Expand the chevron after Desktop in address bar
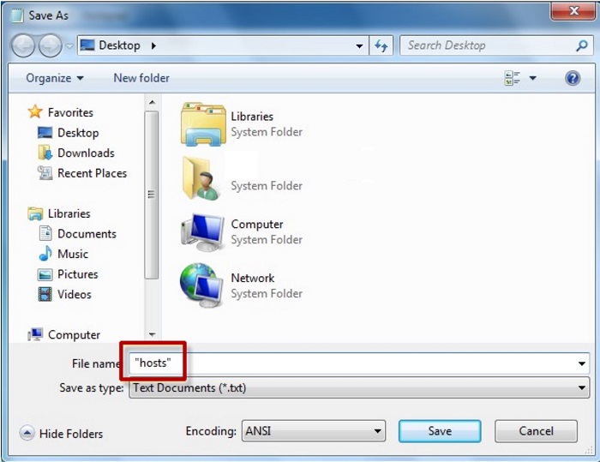This screenshot has height=462, width=600. [x=153, y=46]
